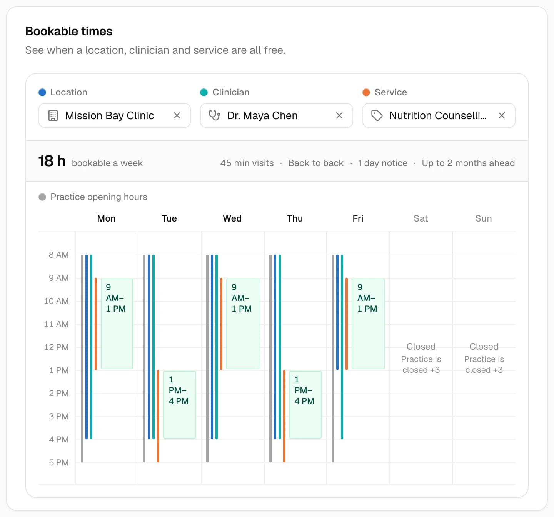Open the Mission Bay Clinic location selector
This screenshot has height=517, width=554.
[x=115, y=115]
